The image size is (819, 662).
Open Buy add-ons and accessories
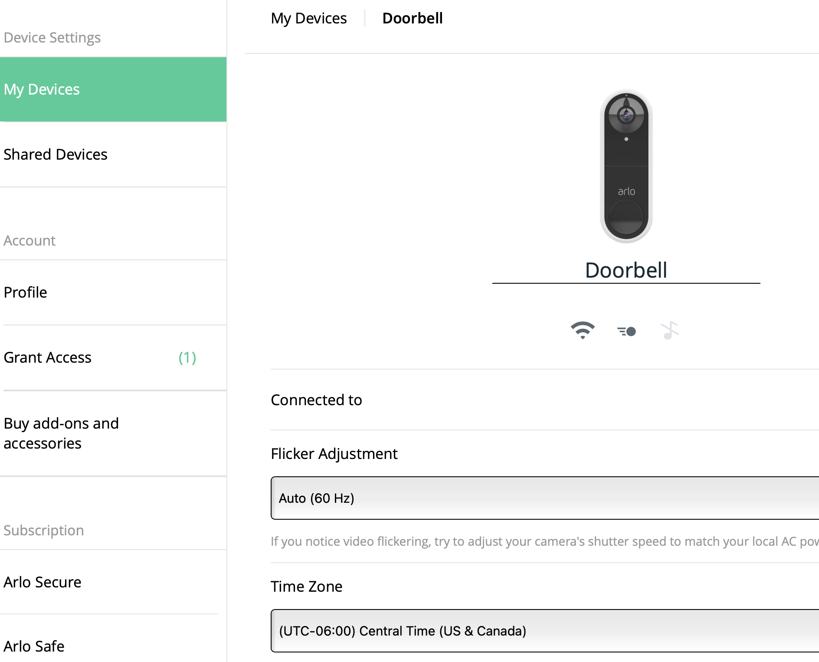click(61, 433)
